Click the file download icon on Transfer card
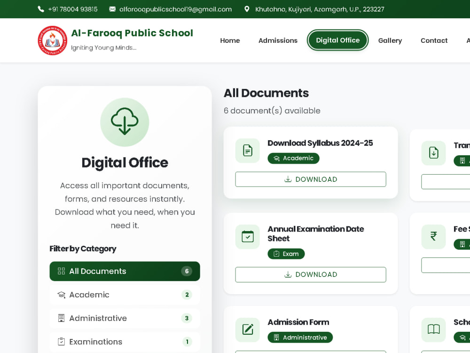The width and height of the screenshot is (470, 353). tap(433, 153)
